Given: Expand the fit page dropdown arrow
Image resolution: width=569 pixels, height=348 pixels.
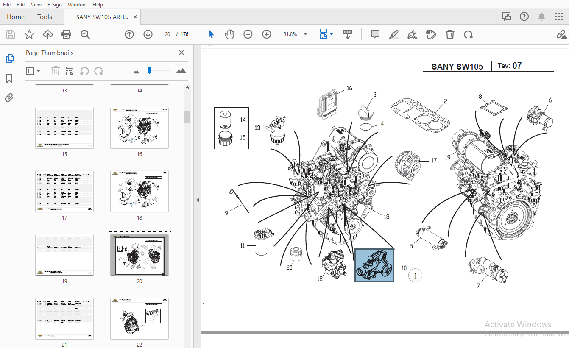Looking at the screenshot, I should (x=332, y=34).
